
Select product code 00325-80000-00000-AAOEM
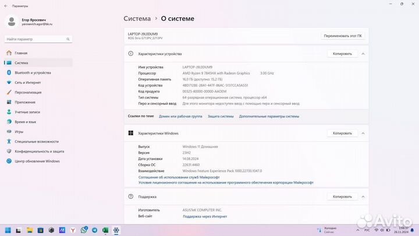[204, 91]
